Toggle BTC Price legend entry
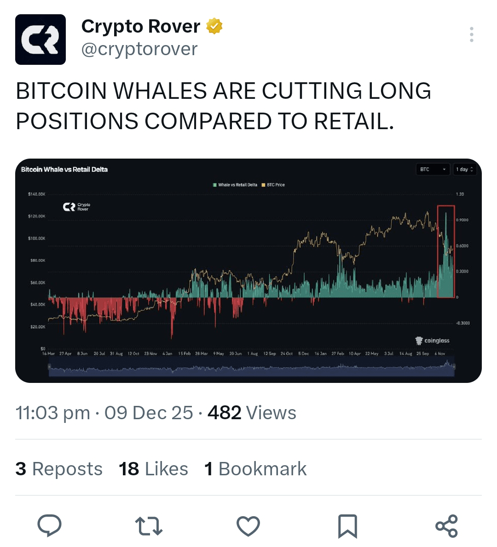This screenshot has height=547, width=497. click(x=273, y=185)
